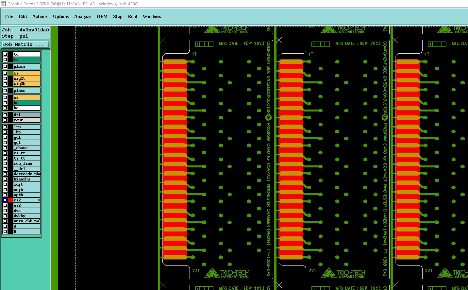Toggle display checkbox for layer plnss
The width and height of the screenshot is (468, 290).
5,91
